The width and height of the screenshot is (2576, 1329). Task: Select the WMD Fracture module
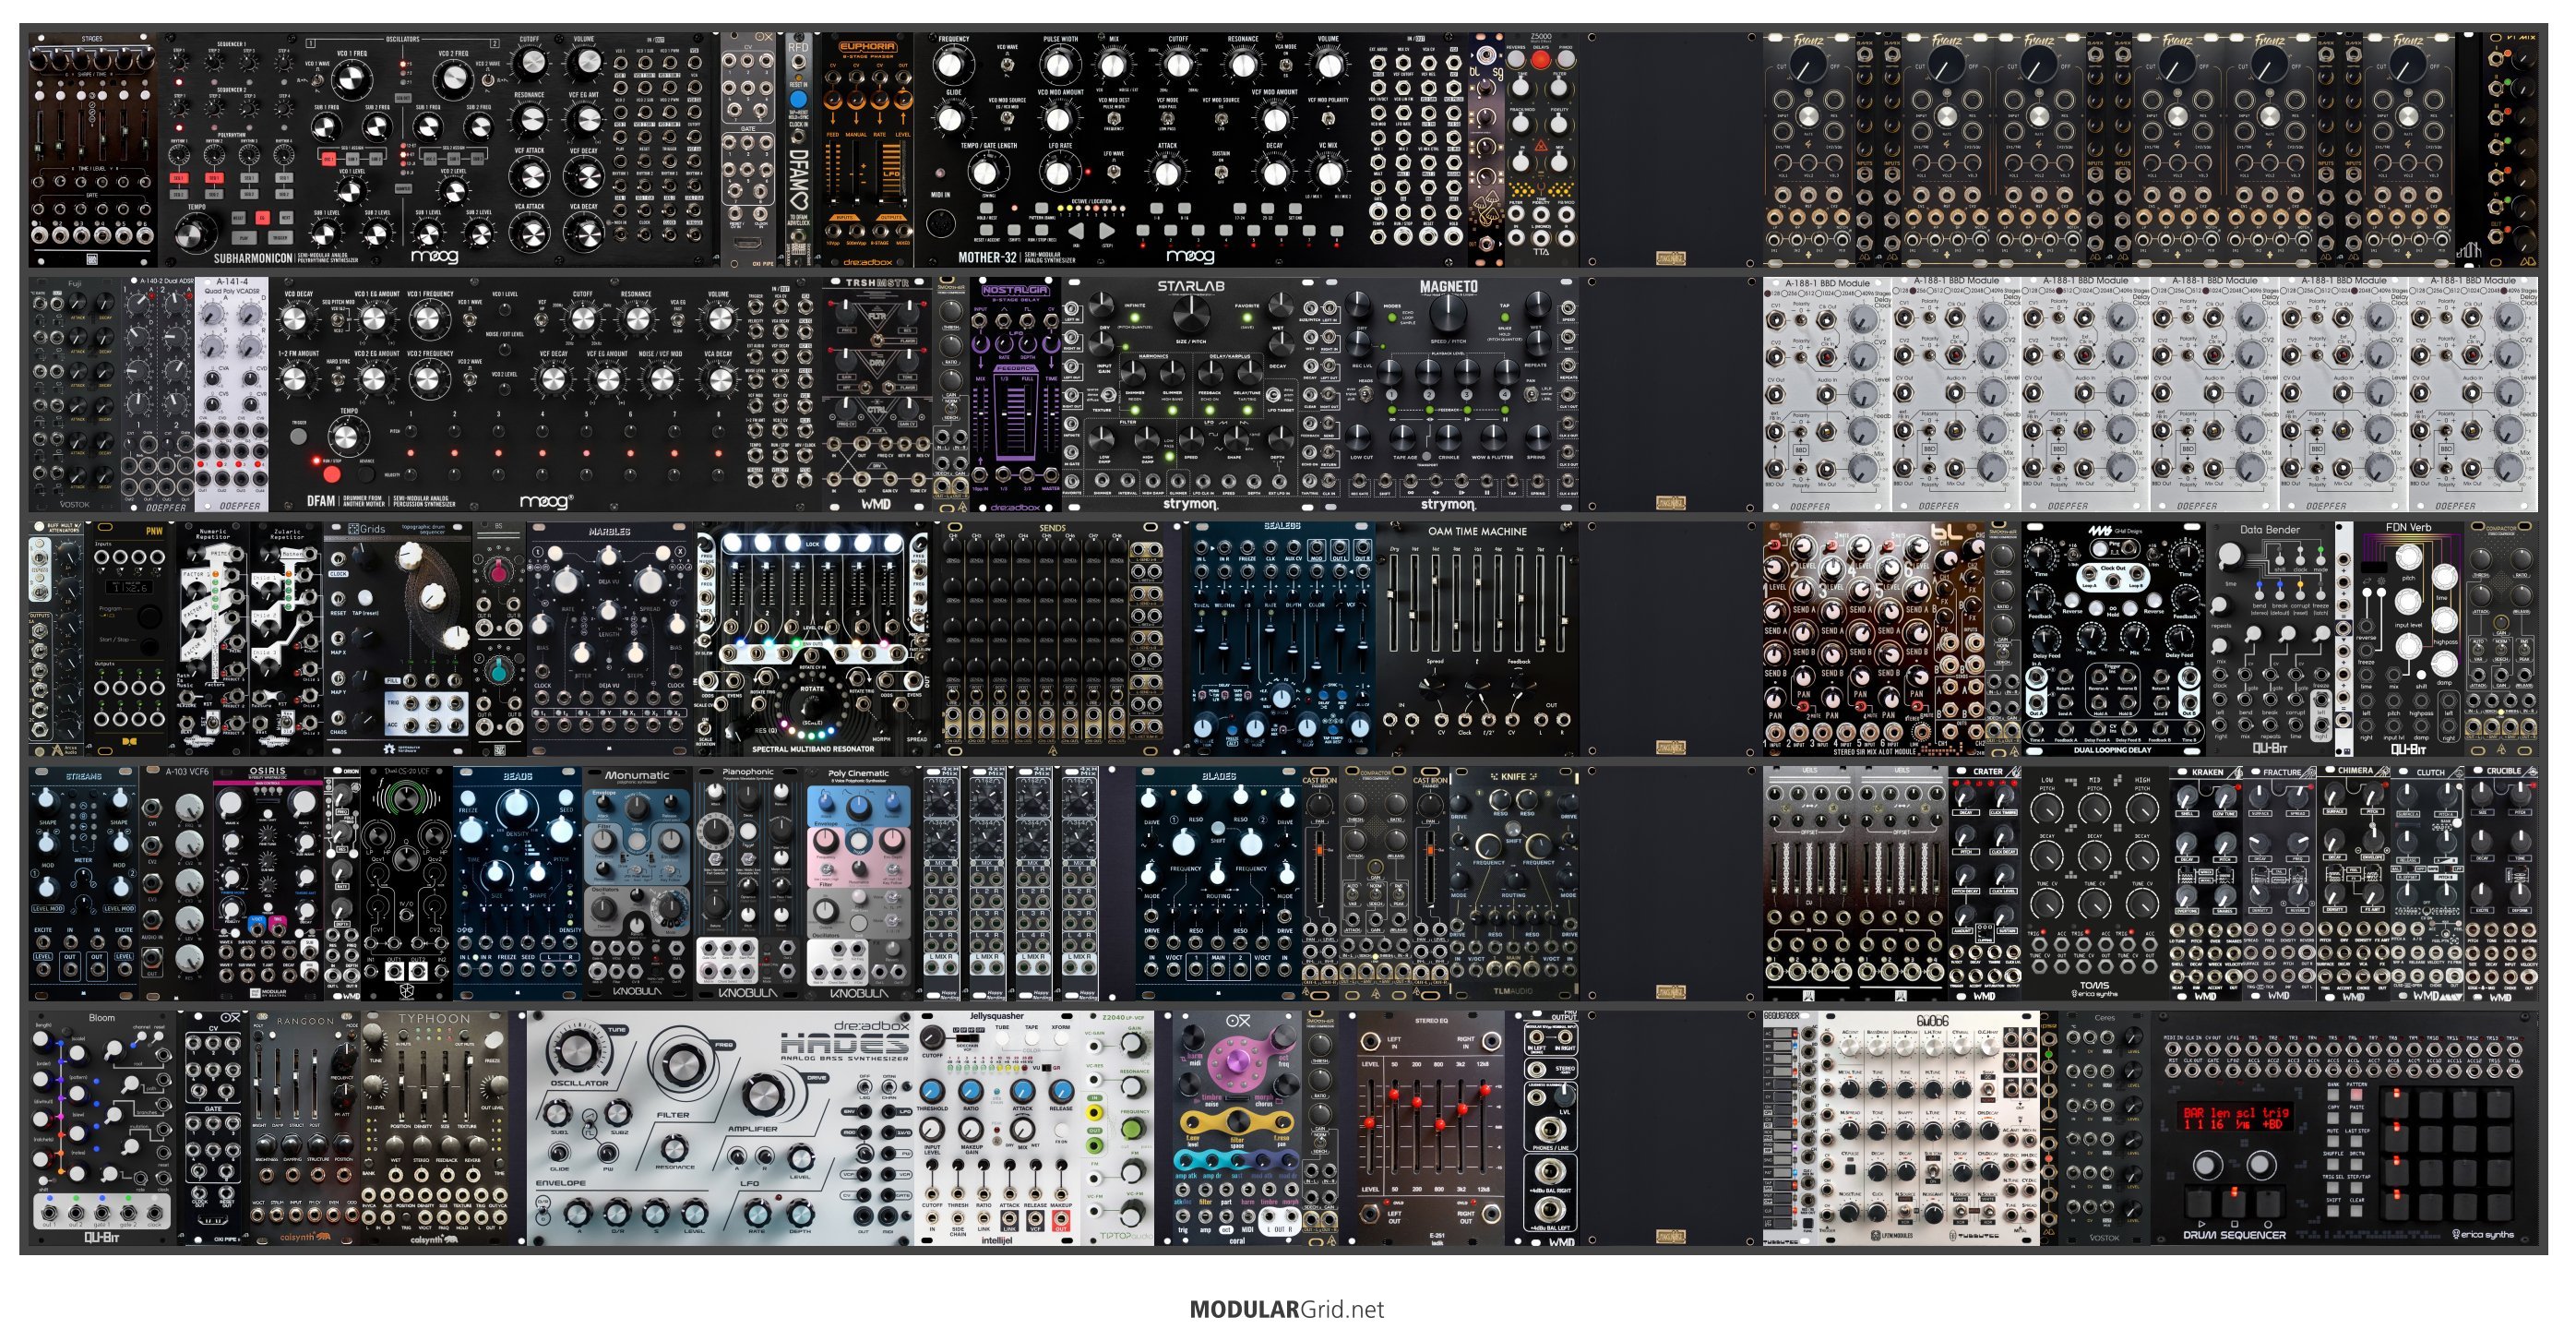coord(2280,883)
